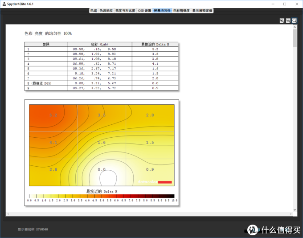This screenshot has width=303, height=238.
Task: Click the horizontal scrollbar left arrow
Action: point(8,214)
